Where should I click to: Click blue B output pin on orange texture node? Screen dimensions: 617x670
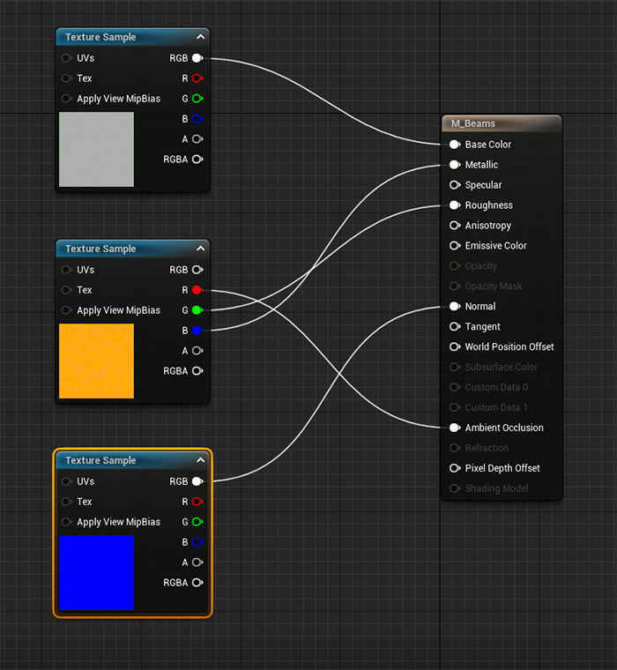click(197, 331)
